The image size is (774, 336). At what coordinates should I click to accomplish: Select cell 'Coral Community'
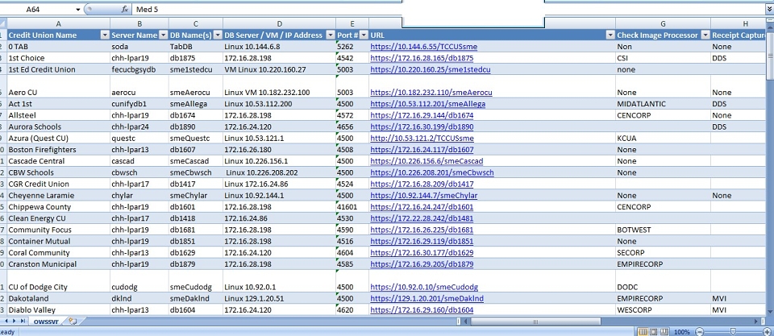tap(58, 253)
